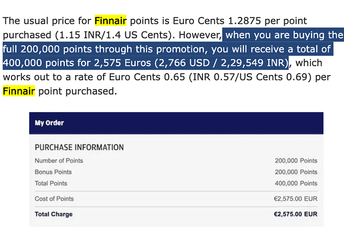Click the My Order header bar
Screen dimensions: 344x229
pos(176,123)
